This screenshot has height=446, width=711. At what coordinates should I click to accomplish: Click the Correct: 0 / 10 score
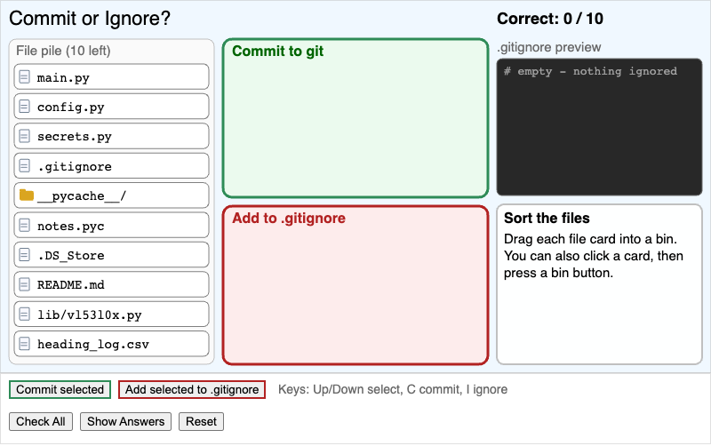550,19
